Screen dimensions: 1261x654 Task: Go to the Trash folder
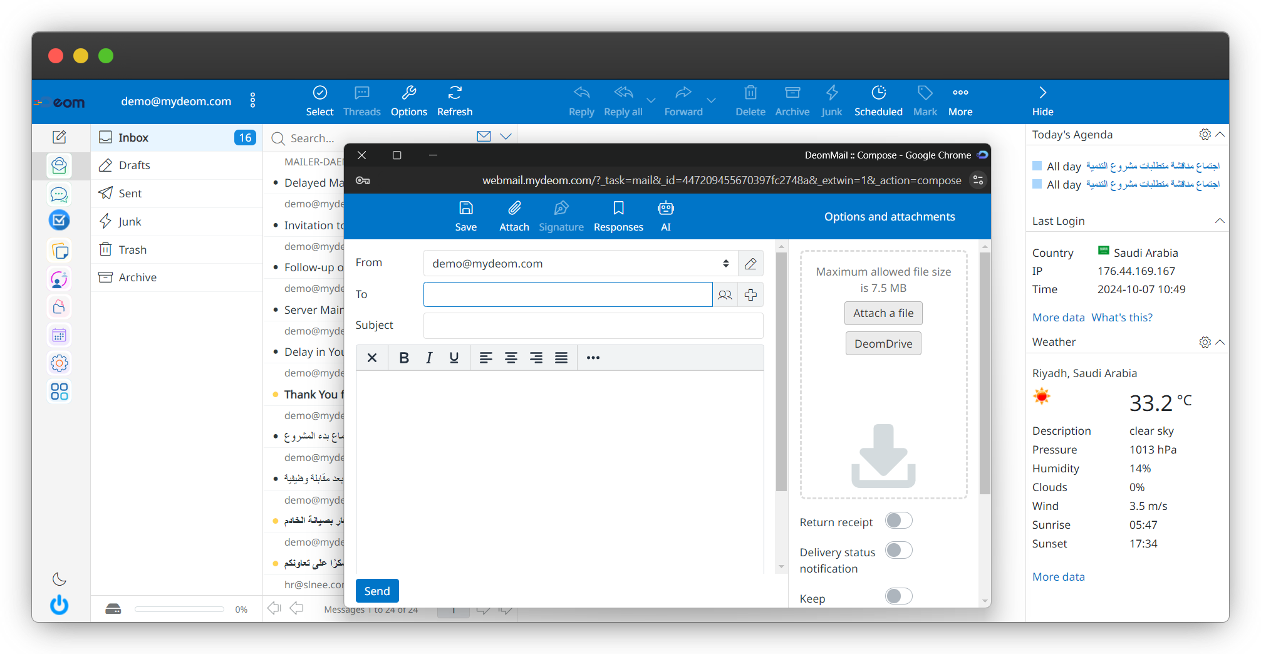coord(132,250)
